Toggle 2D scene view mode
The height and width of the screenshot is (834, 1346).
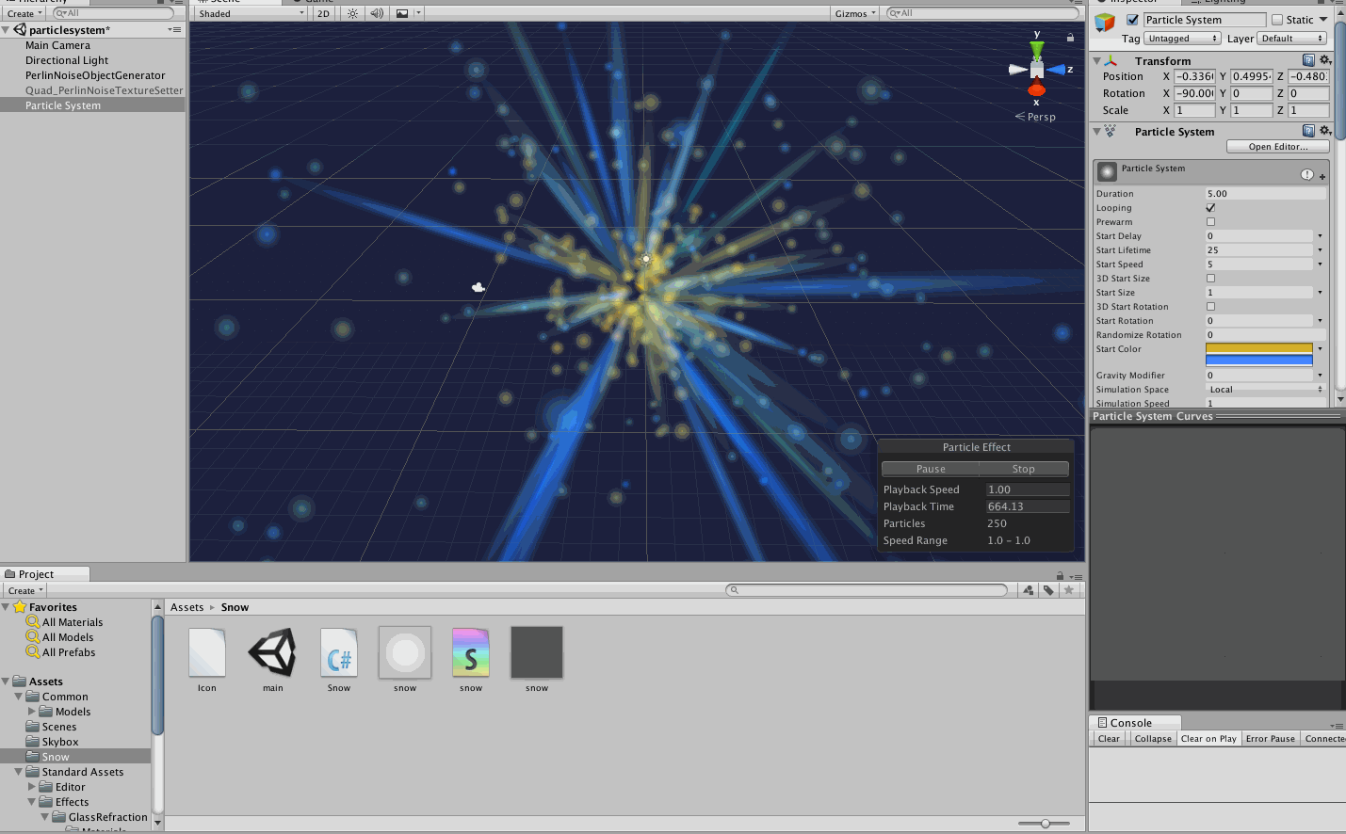click(323, 13)
